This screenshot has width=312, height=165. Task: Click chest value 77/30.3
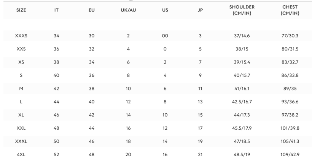click(x=290, y=36)
